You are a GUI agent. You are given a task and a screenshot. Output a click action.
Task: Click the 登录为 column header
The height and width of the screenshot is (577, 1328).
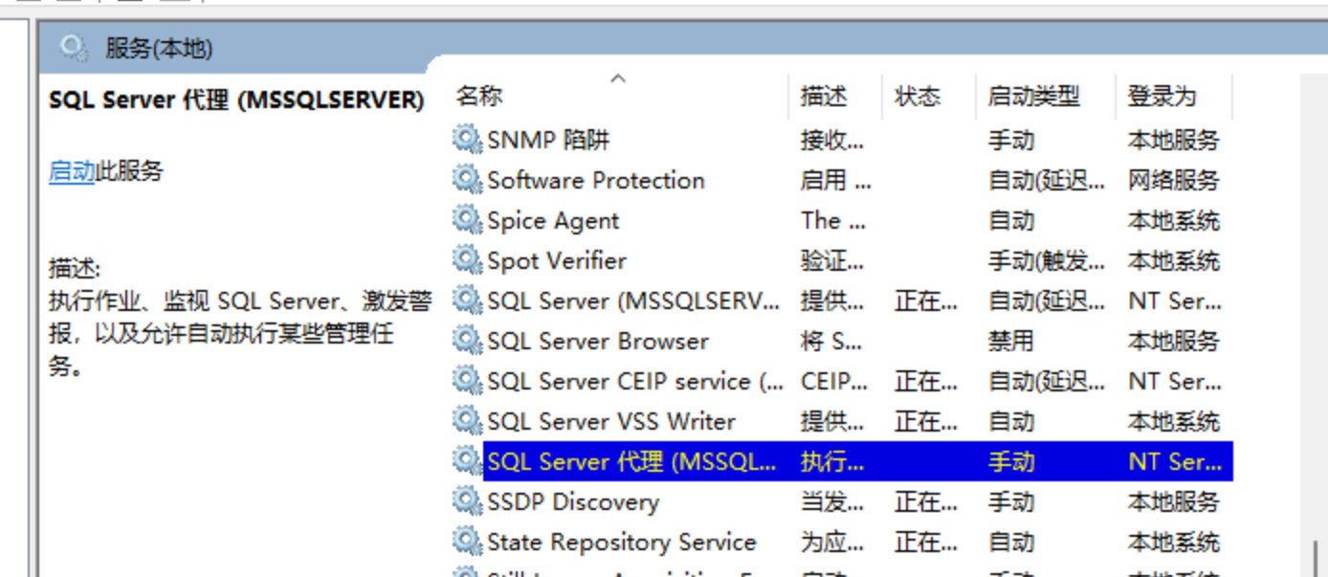tap(1162, 96)
